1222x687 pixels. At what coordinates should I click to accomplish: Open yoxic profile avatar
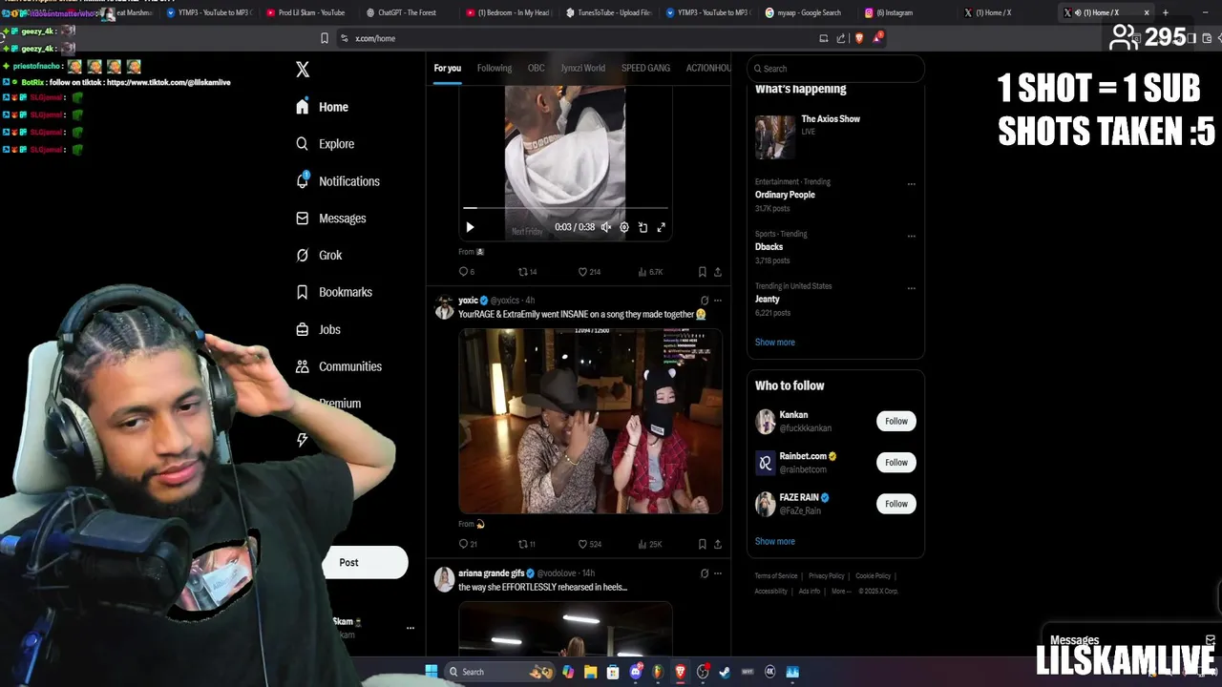point(444,306)
